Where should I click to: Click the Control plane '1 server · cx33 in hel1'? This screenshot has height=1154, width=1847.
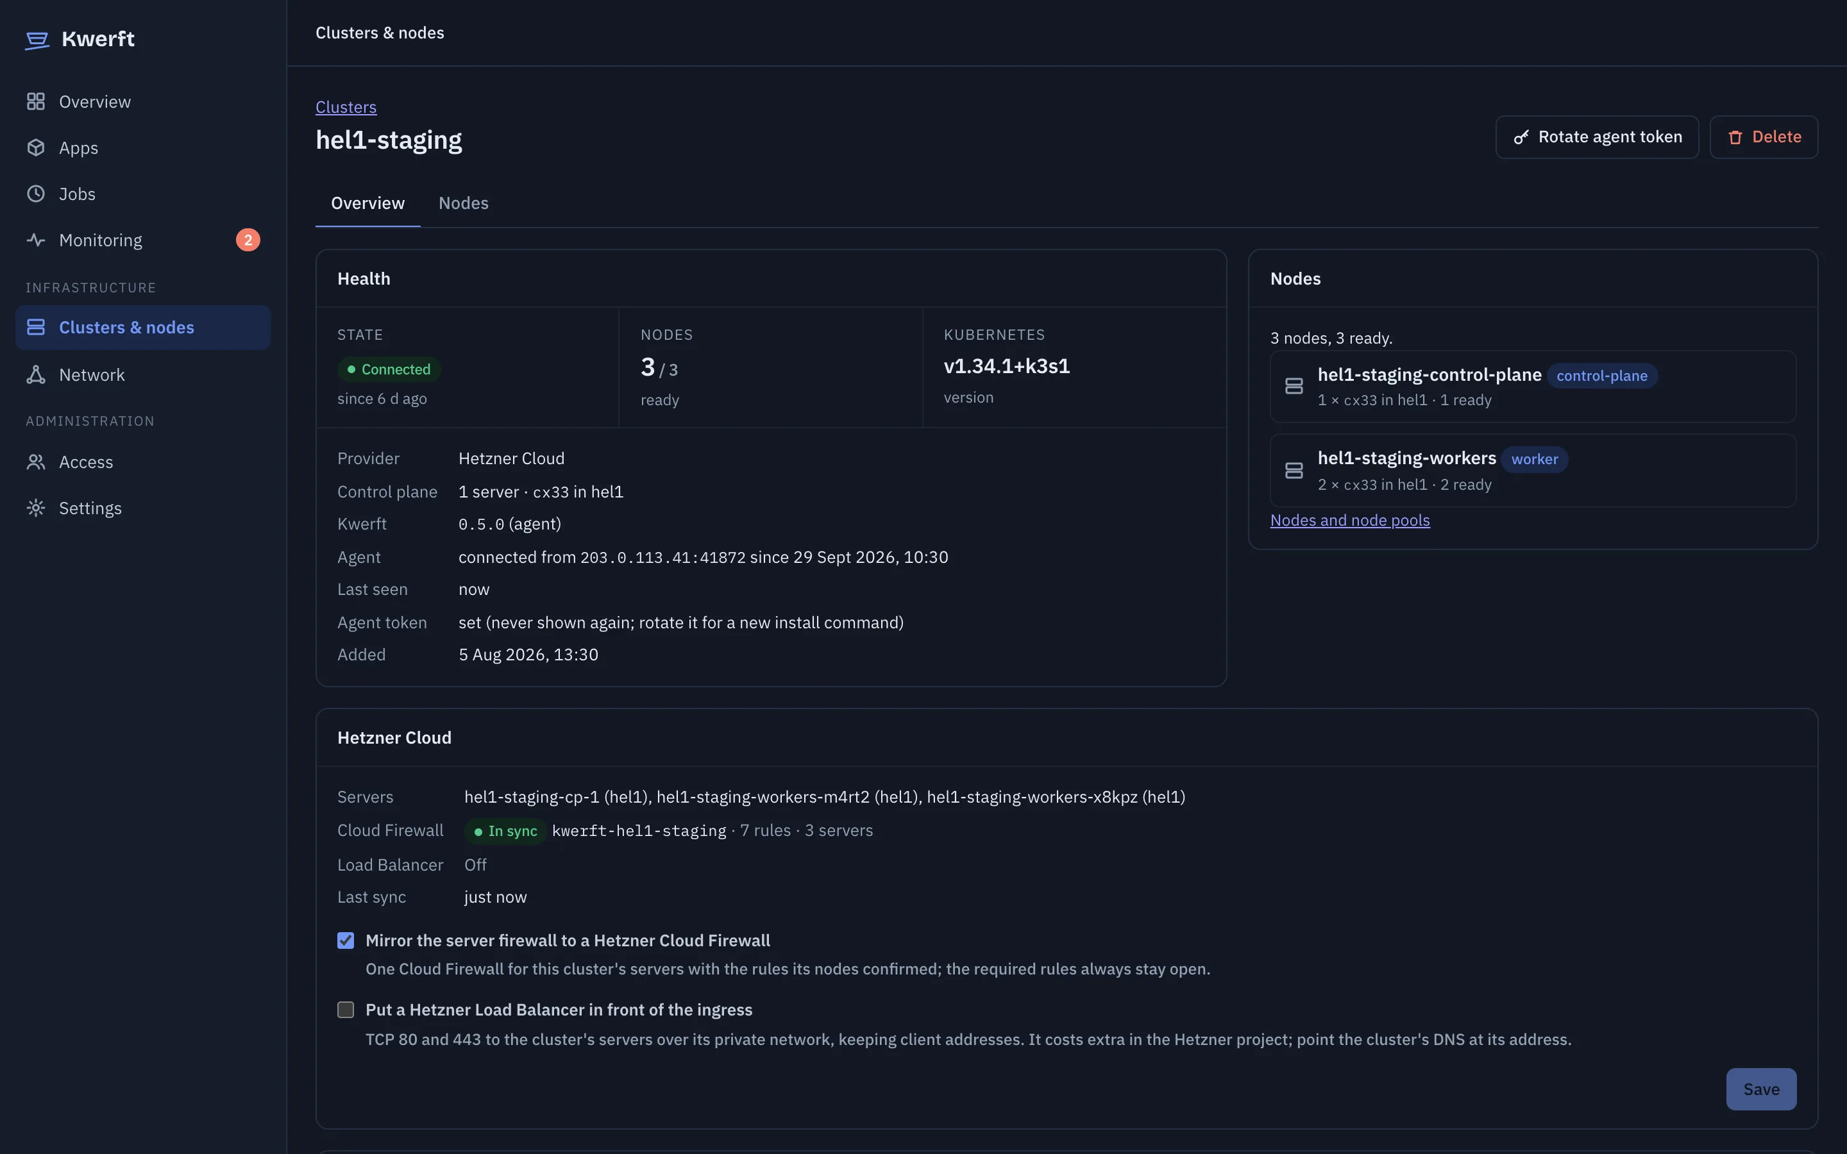[541, 492]
